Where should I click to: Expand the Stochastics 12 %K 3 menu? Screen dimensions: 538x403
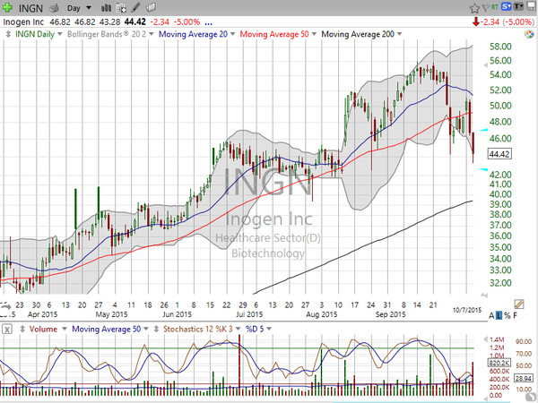pyautogui.click(x=238, y=329)
